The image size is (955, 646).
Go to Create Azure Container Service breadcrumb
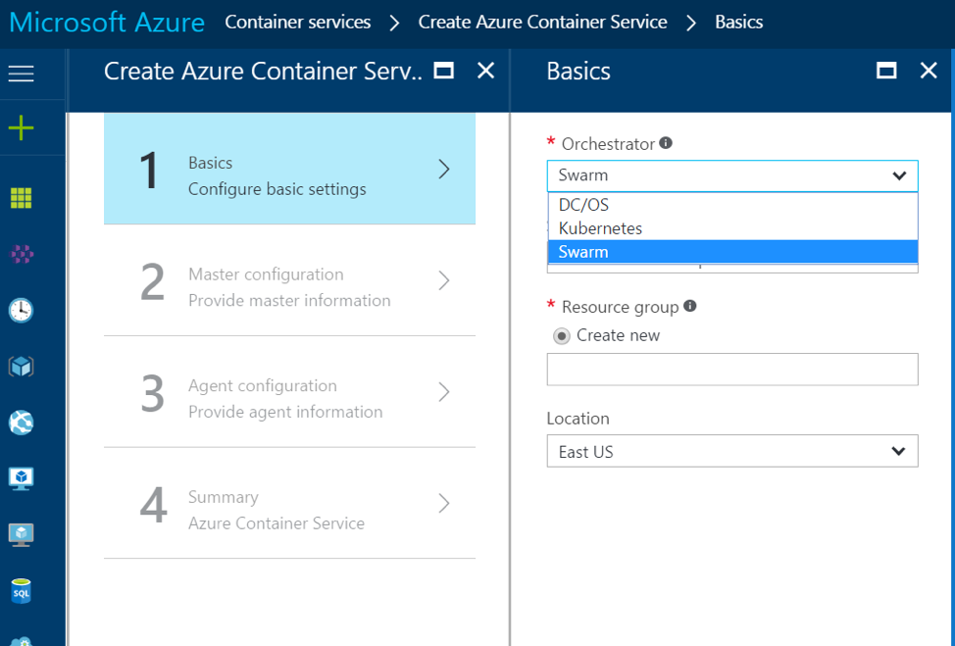coord(542,22)
